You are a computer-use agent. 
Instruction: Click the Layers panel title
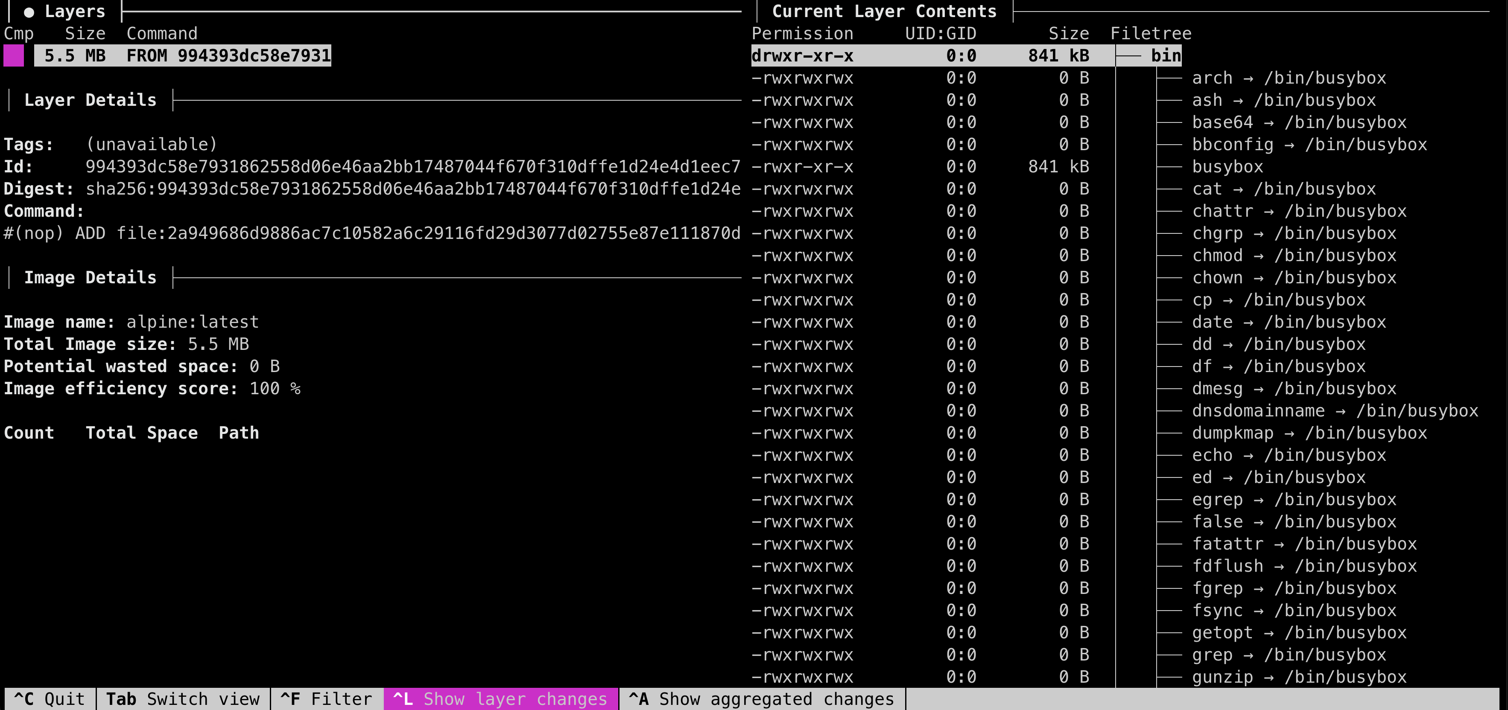tap(75, 11)
